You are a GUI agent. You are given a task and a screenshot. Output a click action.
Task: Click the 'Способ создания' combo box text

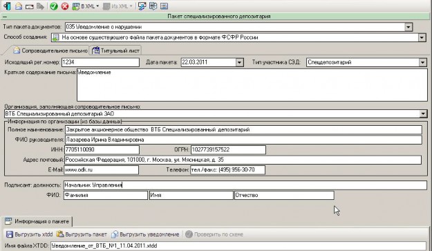click(x=160, y=37)
